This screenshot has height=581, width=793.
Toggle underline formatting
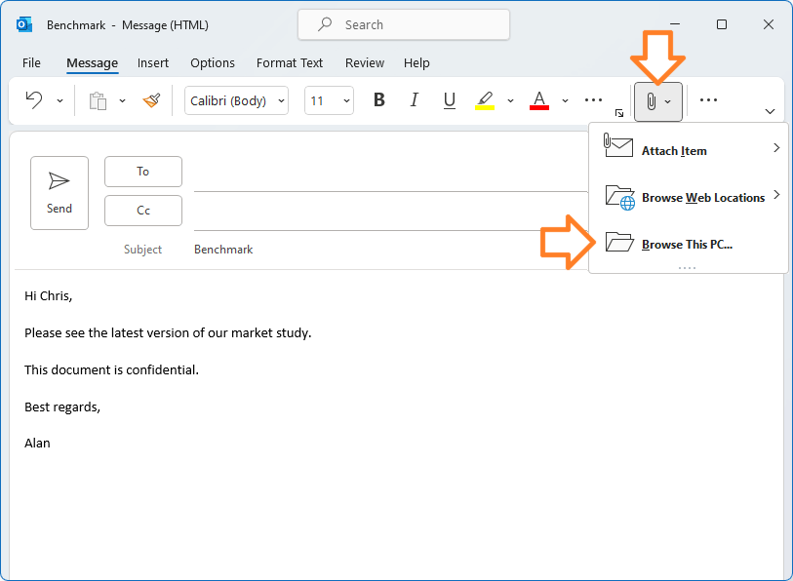(x=449, y=100)
